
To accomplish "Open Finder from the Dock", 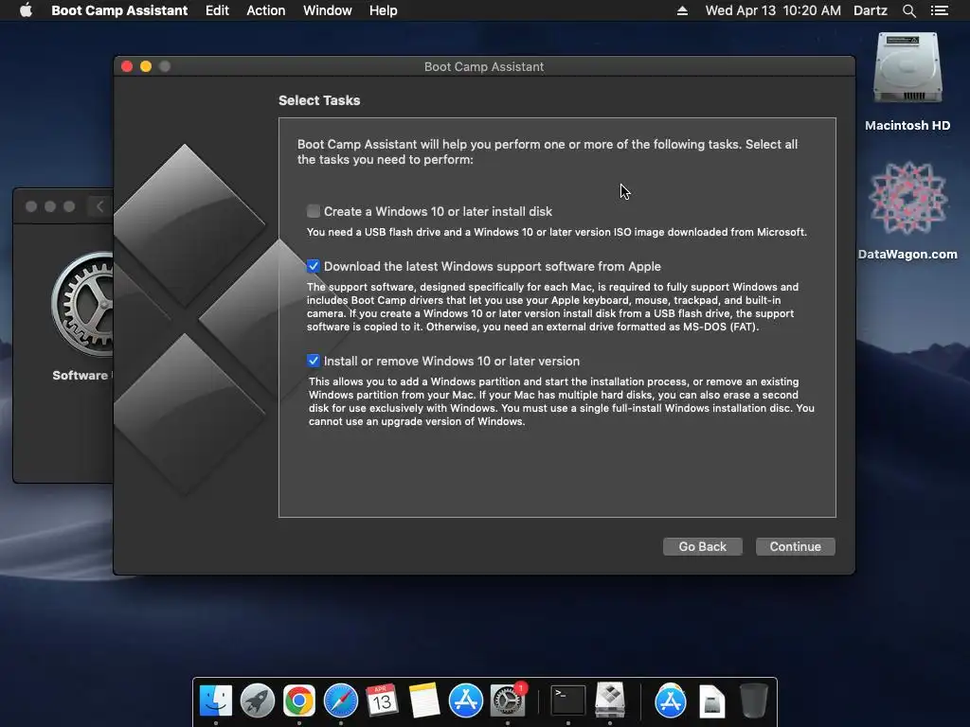I will pyautogui.click(x=216, y=700).
